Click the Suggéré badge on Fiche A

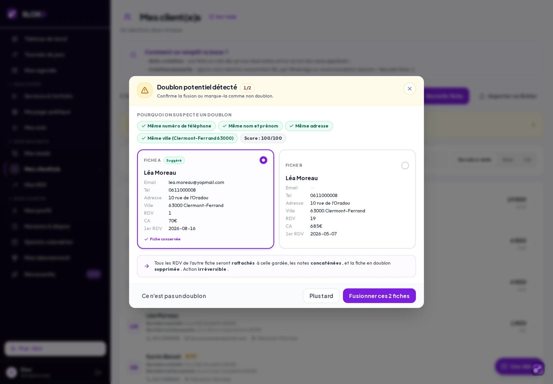click(x=174, y=160)
